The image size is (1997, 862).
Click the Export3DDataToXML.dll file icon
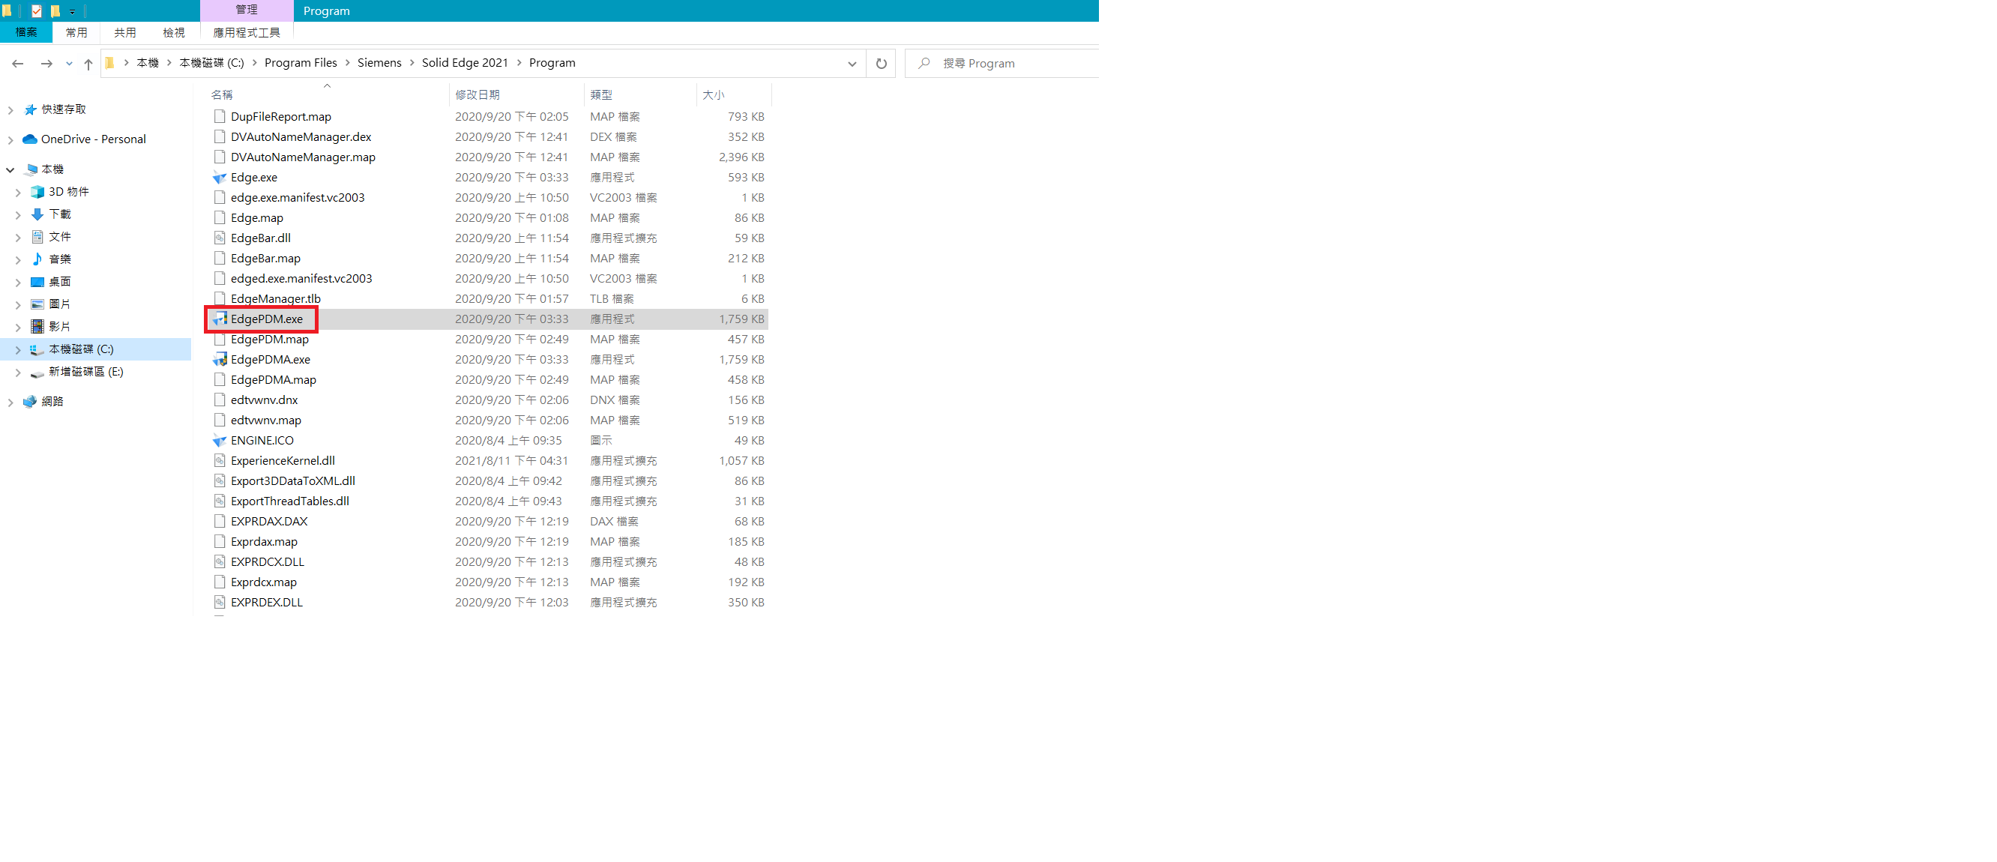(220, 480)
